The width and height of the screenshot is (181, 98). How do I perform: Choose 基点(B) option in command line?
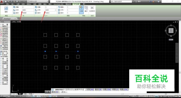(x=98, y=90)
